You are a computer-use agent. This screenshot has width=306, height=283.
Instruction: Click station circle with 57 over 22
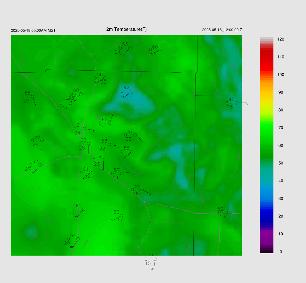pyautogui.click(x=135, y=135)
